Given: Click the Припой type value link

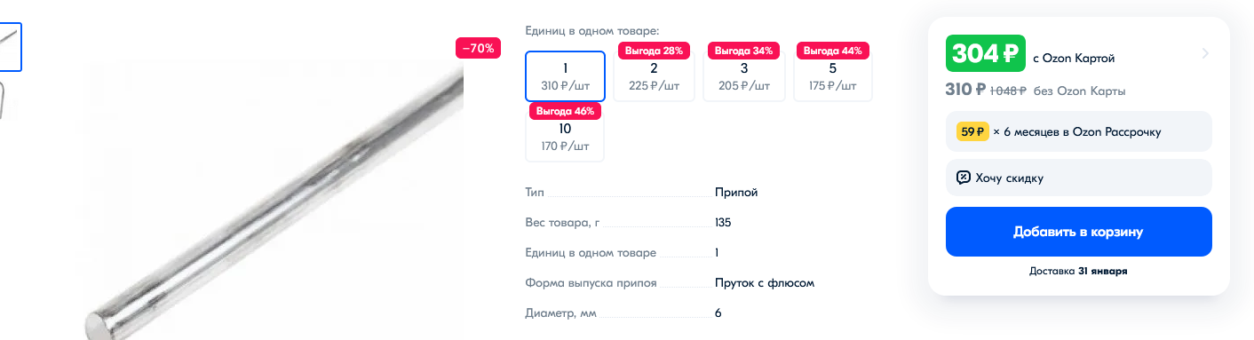Looking at the screenshot, I should pyautogui.click(x=736, y=193).
